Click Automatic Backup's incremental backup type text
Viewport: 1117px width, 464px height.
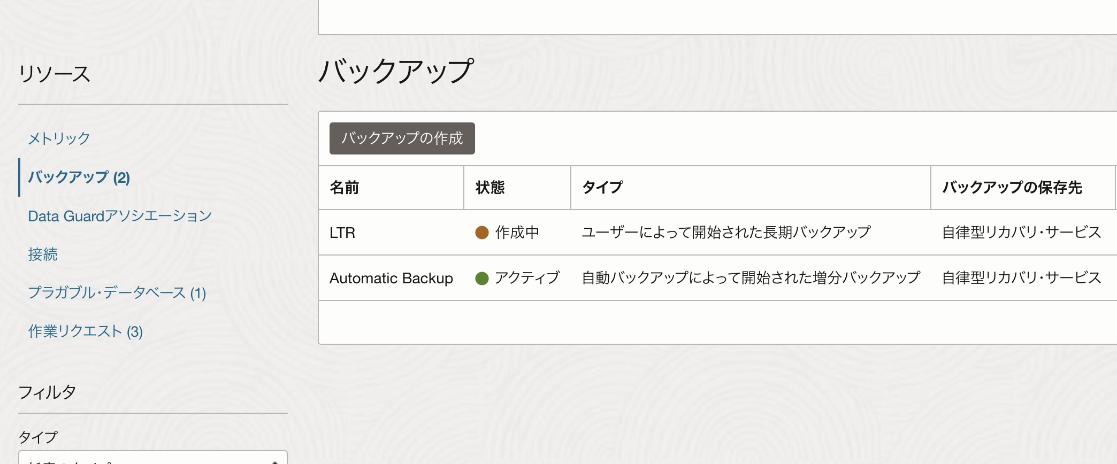[751, 278]
